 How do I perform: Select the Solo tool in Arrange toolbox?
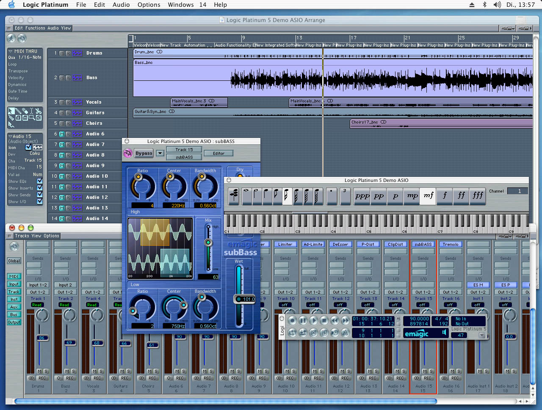tap(18, 118)
